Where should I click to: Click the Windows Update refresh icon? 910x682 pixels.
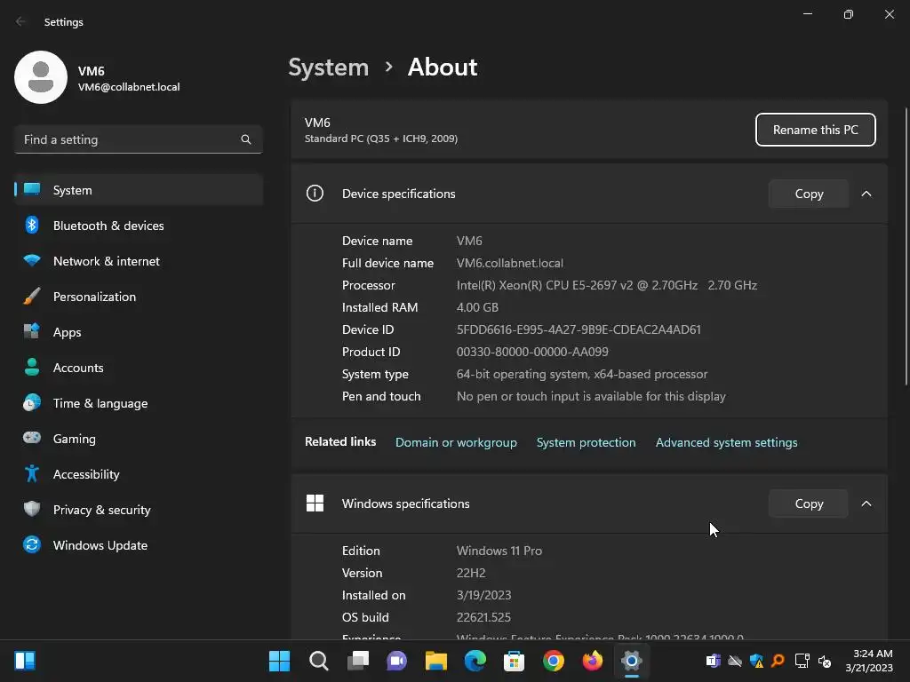point(32,544)
